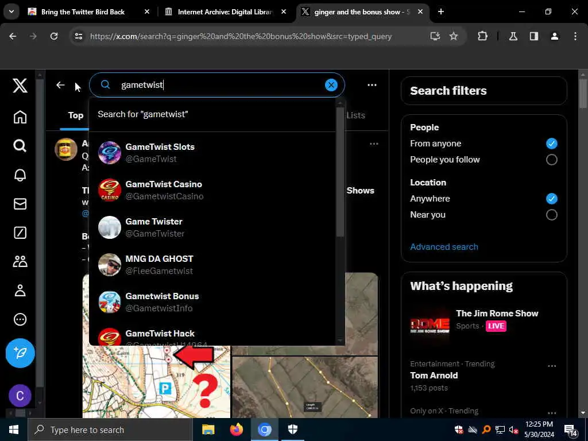Open File Explorer from taskbar

pos(208,430)
